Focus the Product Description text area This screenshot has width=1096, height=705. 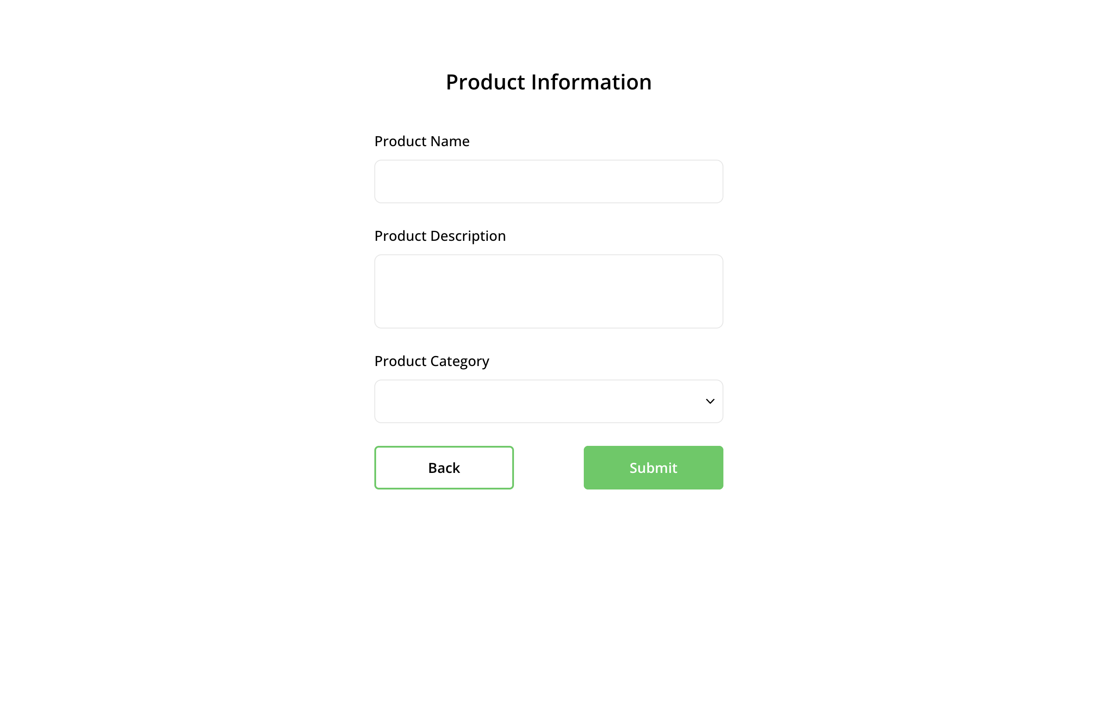click(548, 291)
